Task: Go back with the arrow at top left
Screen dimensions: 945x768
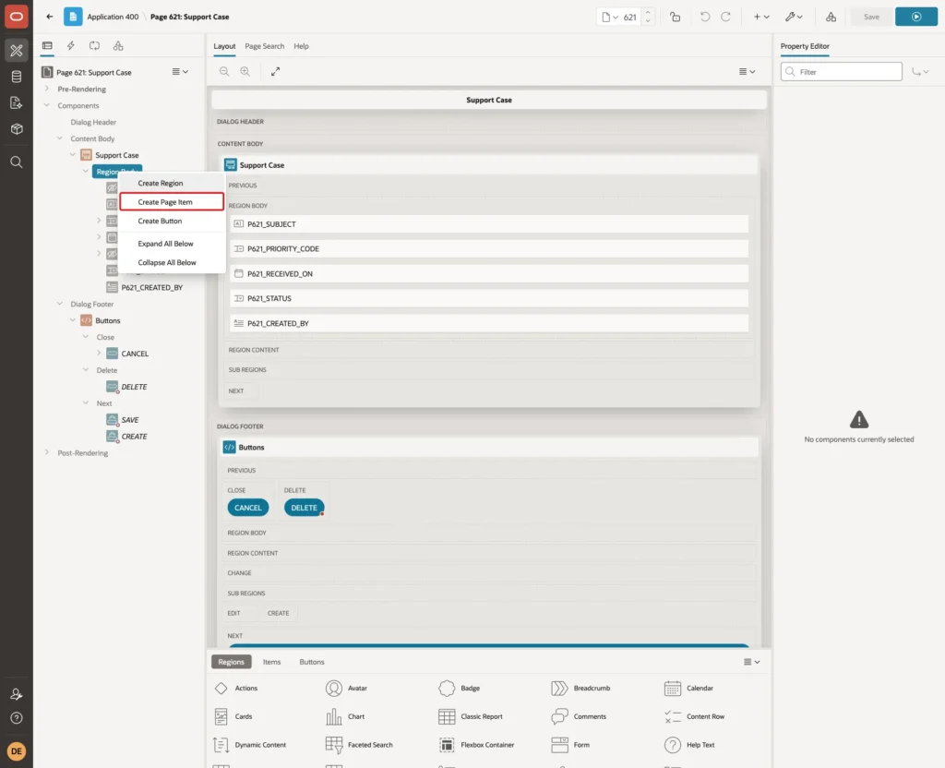Action: coord(50,17)
